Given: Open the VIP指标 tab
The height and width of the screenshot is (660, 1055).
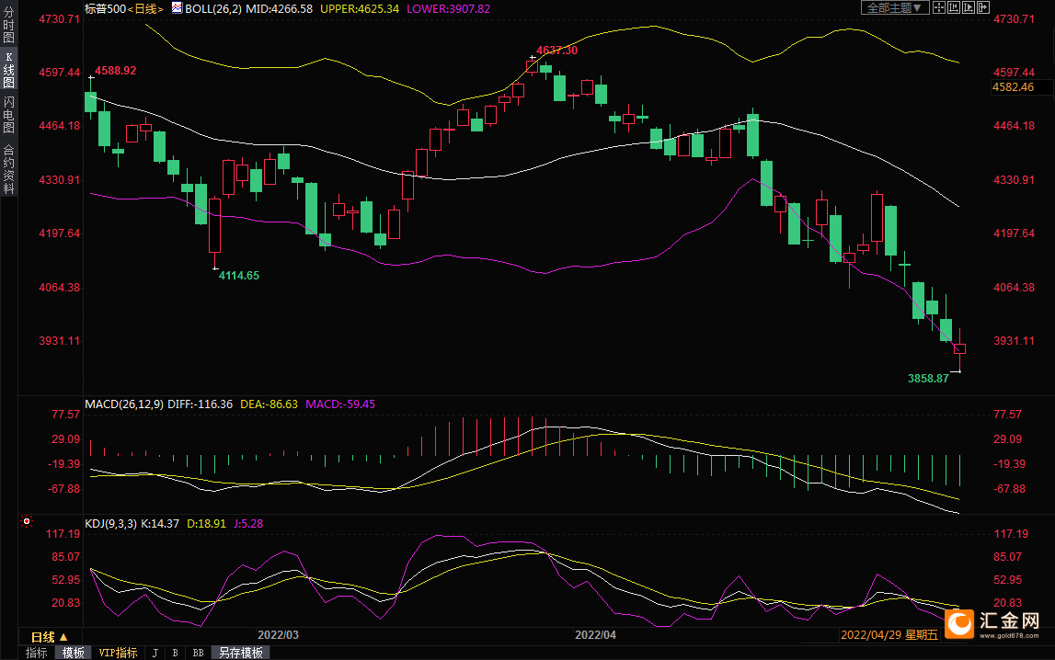Looking at the screenshot, I should tap(118, 653).
